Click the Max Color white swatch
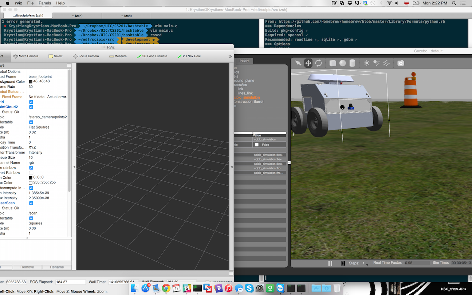The height and width of the screenshot is (295, 472). click(x=31, y=182)
